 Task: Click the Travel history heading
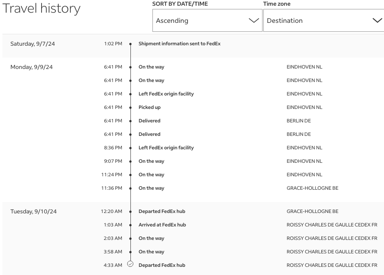coord(42,9)
